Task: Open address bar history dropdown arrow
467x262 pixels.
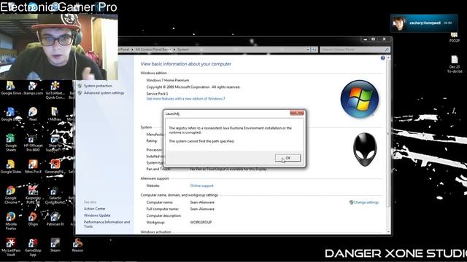Action: pos(308,49)
